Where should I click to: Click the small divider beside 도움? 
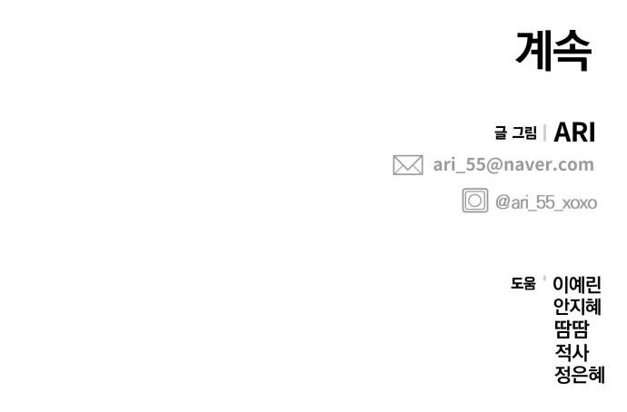544,279
